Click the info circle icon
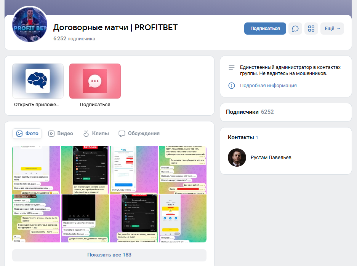The height and width of the screenshot is (266, 357). (232, 86)
